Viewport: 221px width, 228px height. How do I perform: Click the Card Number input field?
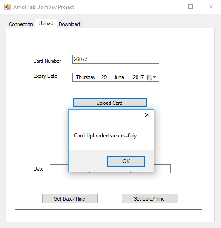point(116,59)
